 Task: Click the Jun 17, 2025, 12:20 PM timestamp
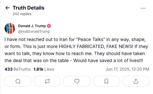click(127, 69)
